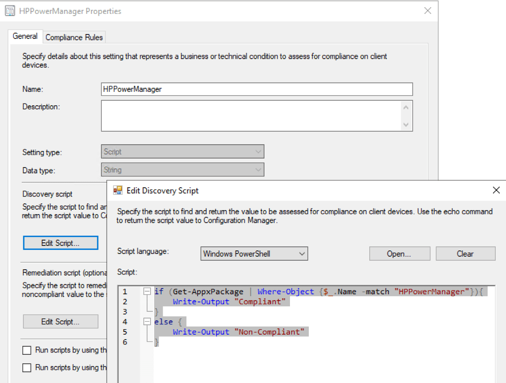Clear the discovery script contents

tap(465, 254)
